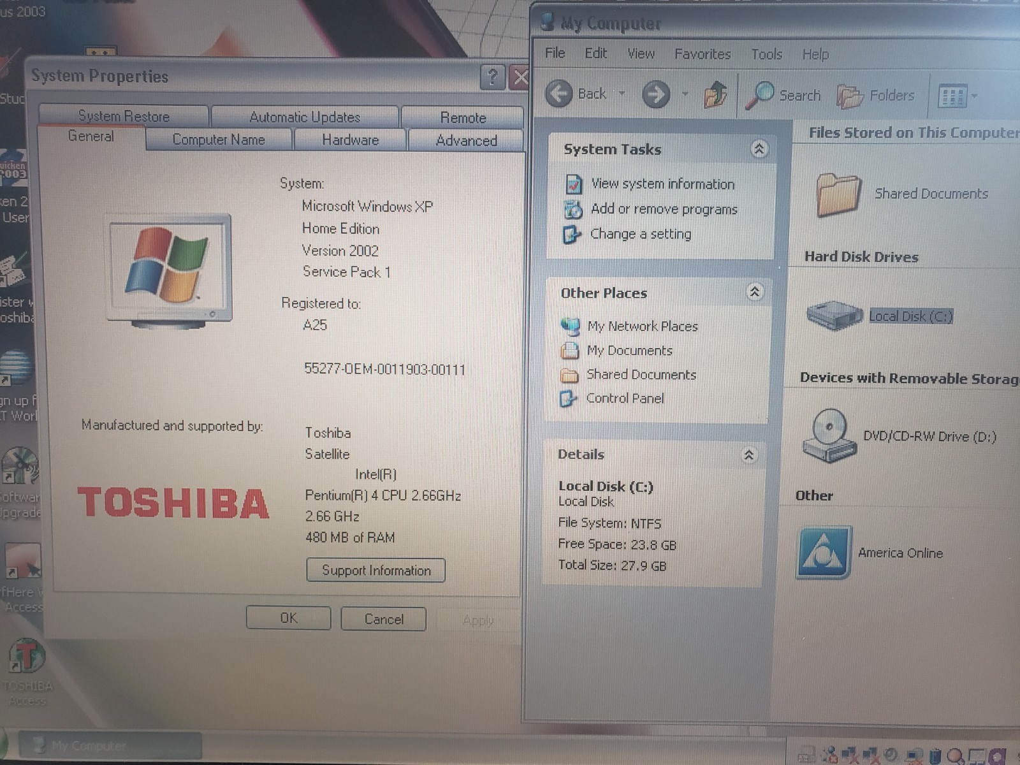The height and width of the screenshot is (765, 1020).
Task: Open the Tools menu
Action: (x=766, y=55)
